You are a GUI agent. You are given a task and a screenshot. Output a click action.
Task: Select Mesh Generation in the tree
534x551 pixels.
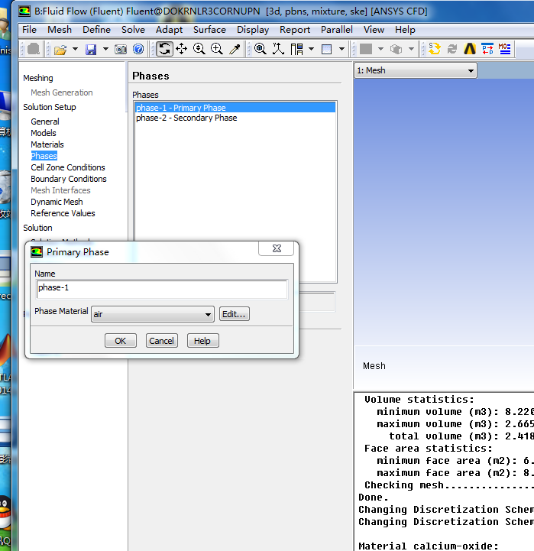click(62, 92)
